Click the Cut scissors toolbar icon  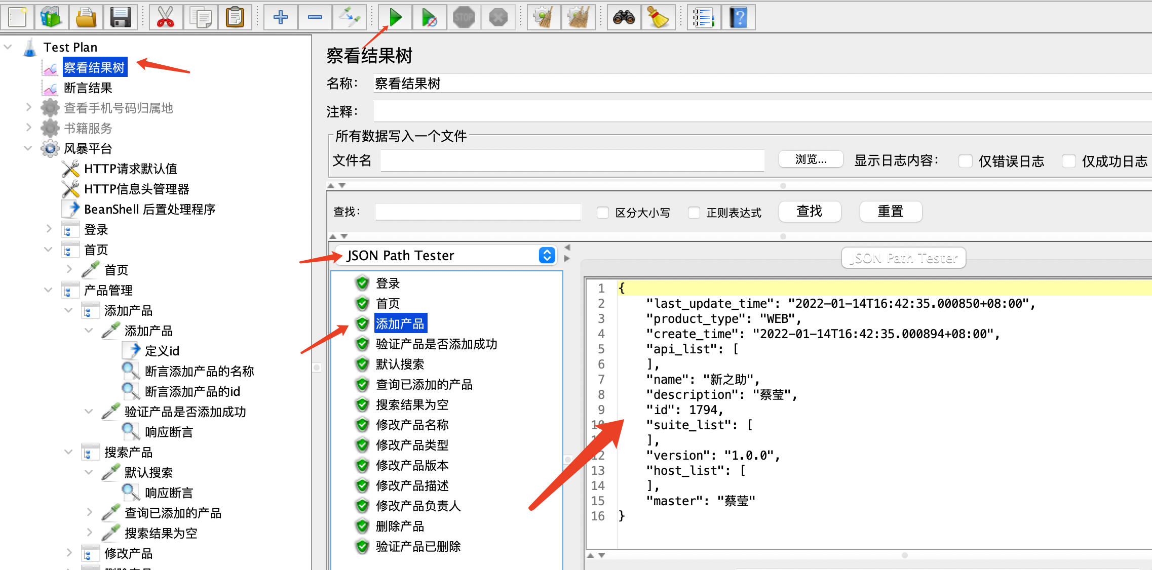pyautogui.click(x=165, y=18)
